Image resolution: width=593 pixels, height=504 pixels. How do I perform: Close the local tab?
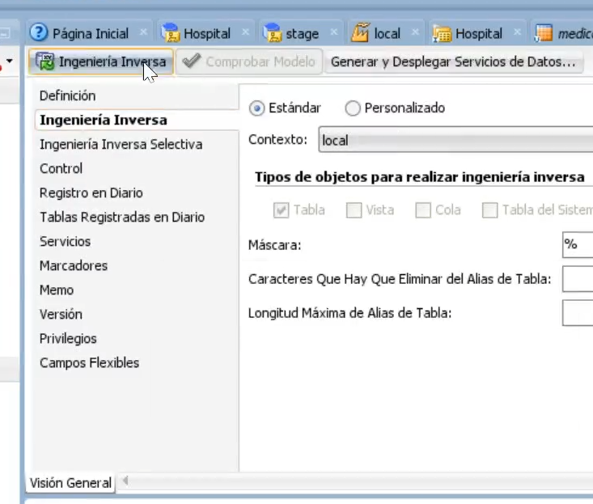(415, 32)
